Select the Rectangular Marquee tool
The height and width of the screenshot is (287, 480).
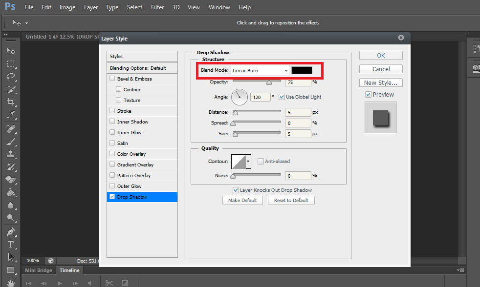11,63
